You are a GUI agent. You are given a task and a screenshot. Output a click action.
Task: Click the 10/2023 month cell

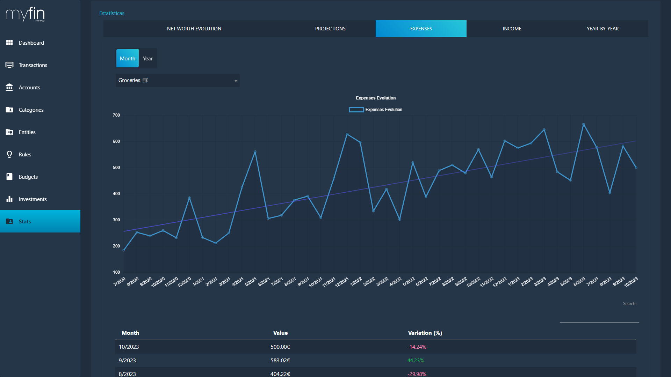click(x=129, y=347)
